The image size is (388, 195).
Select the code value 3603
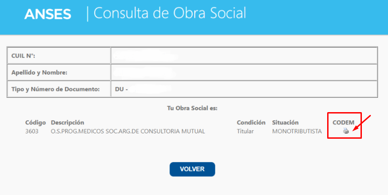coord(32,132)
